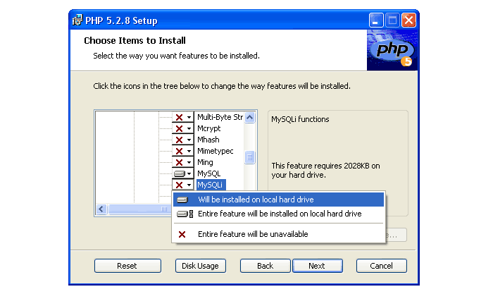Open the Disk Usage dialog
The width and height of the screenshot is (493, 294).
pyautogui.click(x=200, y=266)
